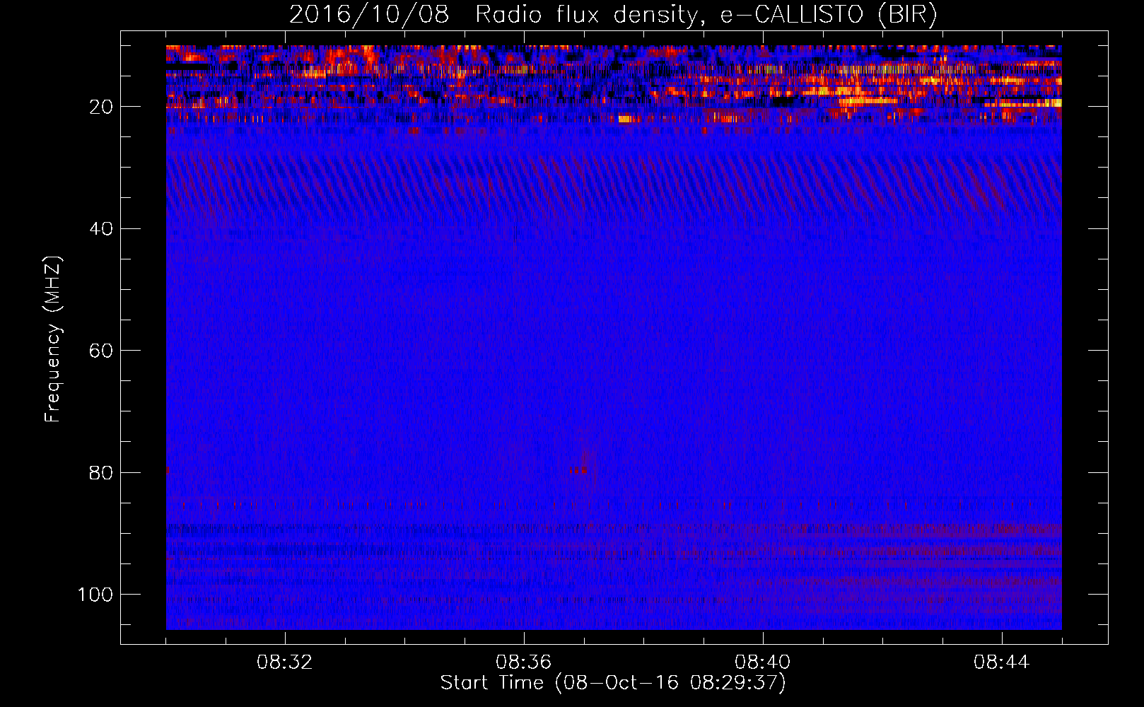Click the 80 MHz frequency tick label
Viewport: 1144px width, 707px height.
[101, 472]
